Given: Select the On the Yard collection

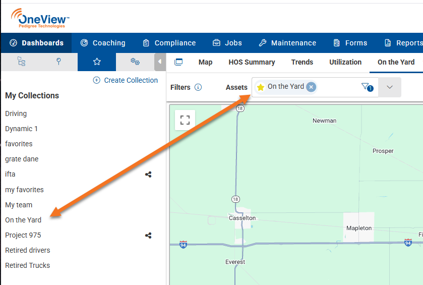Looking at the screenshot, I should (23, 220).
